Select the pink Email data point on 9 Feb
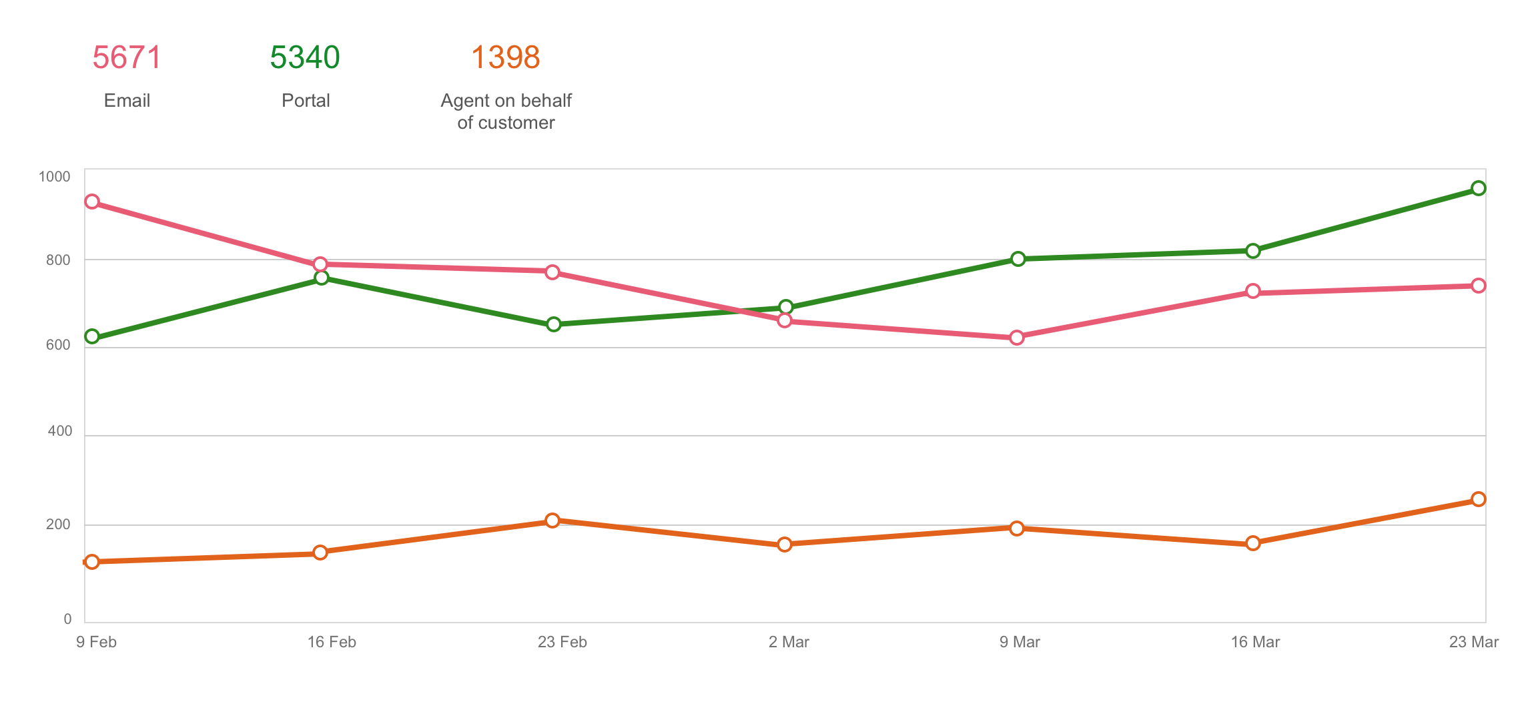 click(x=92, y=202)
